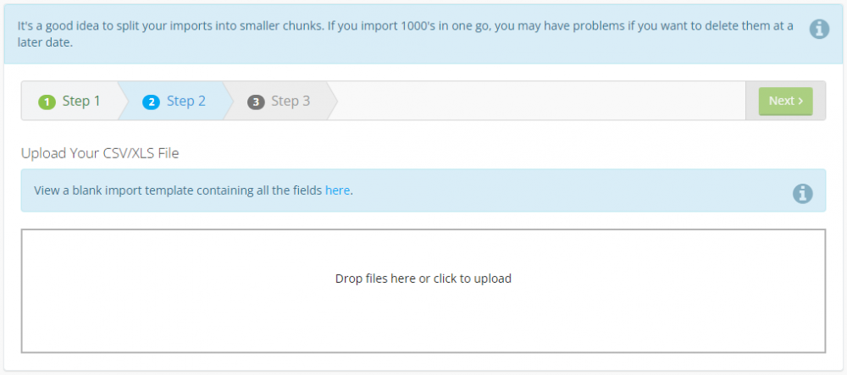Viewport: 847px width, 375px height.
Task: Click the gray number 3 badge
Action: click(x=256, y=102)
